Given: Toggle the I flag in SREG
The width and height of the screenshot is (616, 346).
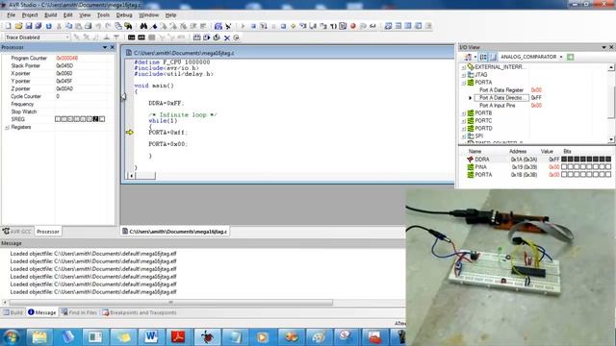Looking at the screenshot, I should [58, 119].
